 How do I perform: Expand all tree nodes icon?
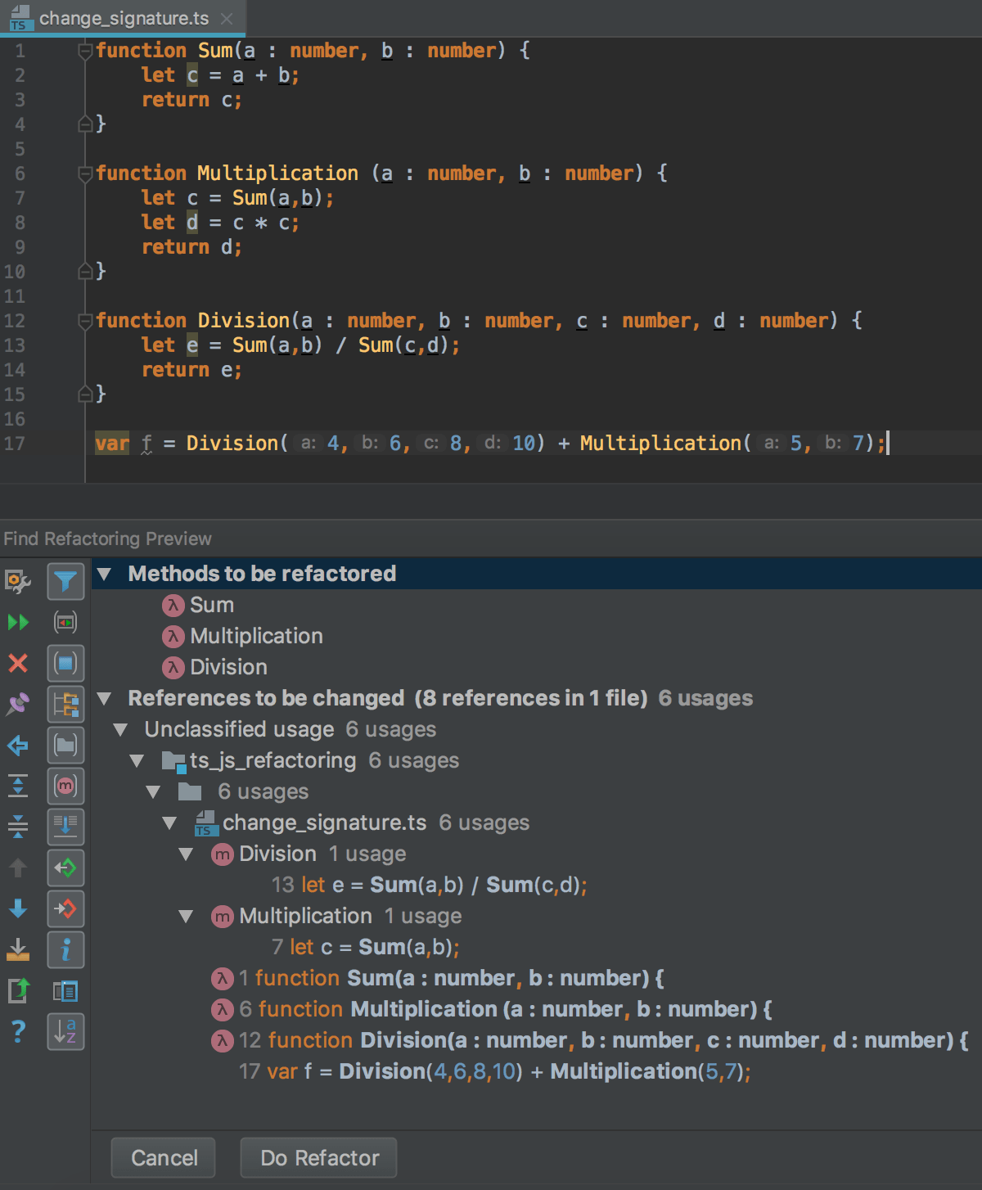(x=18, y=786)
